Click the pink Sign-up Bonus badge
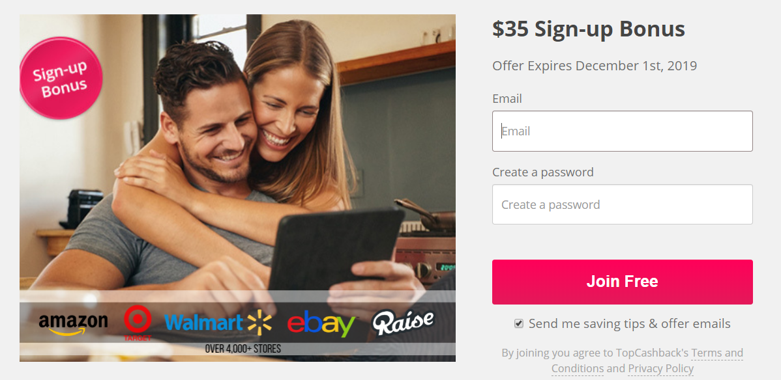The width and height of the screenshot is (781, 380). tap(61, 78)
